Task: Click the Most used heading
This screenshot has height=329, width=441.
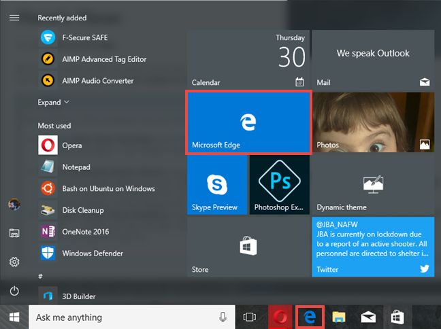Action: (x=54, y=126)
